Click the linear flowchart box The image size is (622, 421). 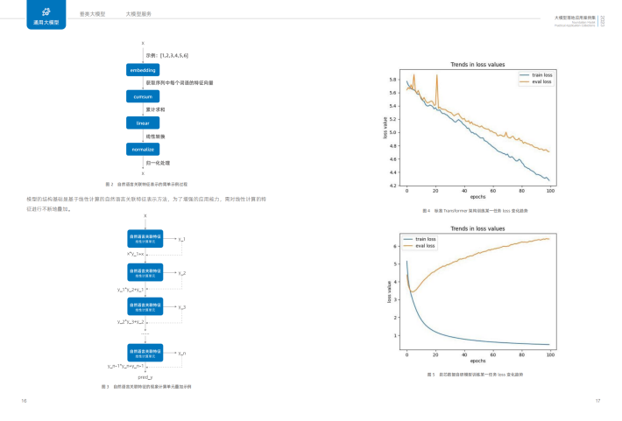pos(143,123)
